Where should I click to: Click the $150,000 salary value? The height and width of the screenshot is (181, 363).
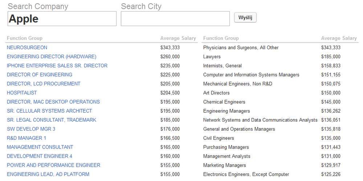331,93
